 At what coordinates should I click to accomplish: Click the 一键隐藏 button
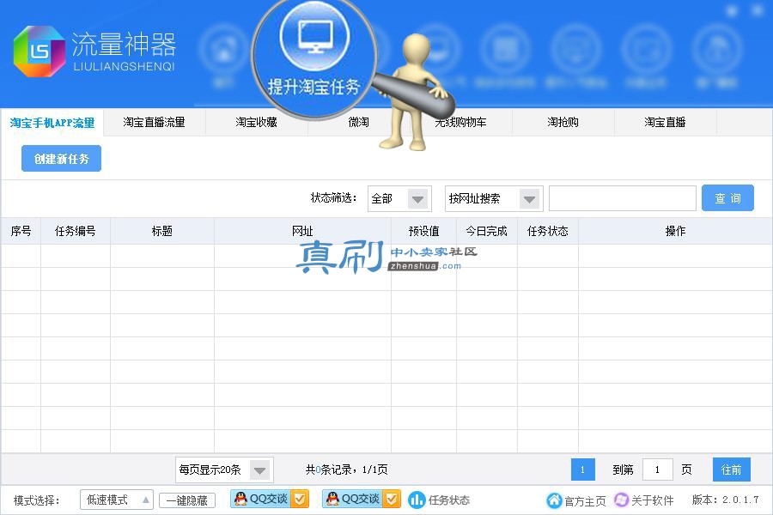click(187, 500)
